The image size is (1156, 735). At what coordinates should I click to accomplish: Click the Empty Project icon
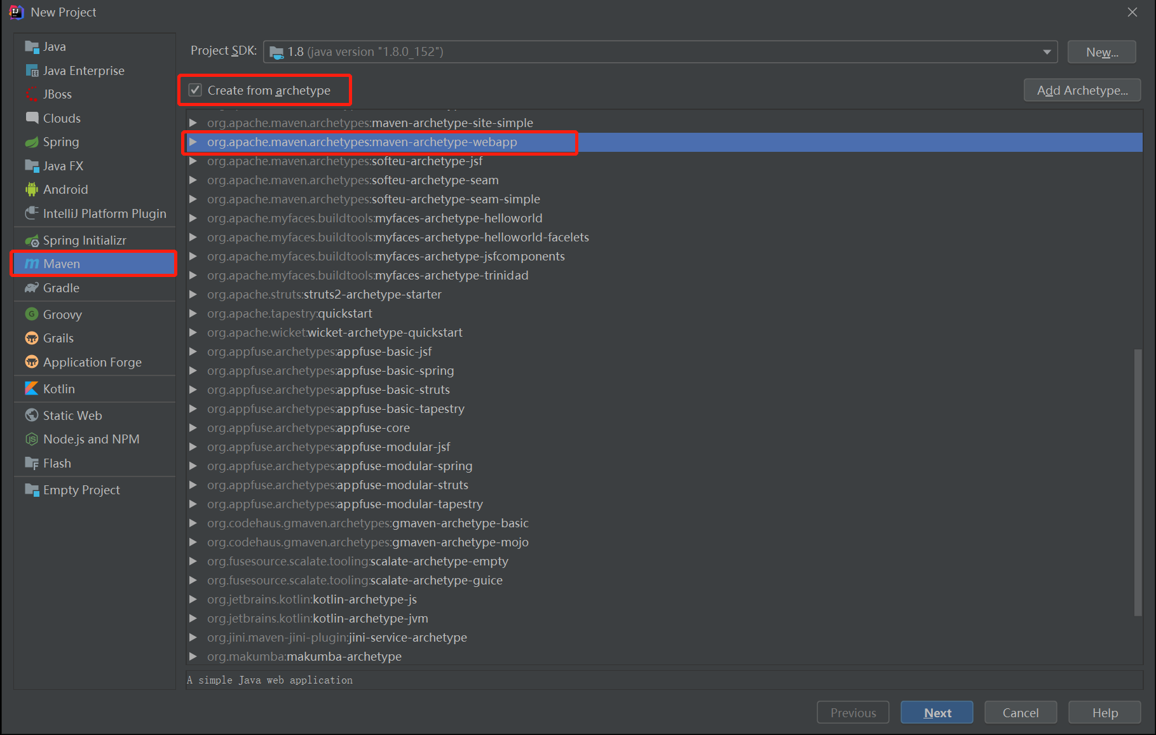(32, 490)
